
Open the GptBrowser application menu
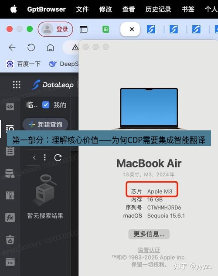click(x=47, y=9)
